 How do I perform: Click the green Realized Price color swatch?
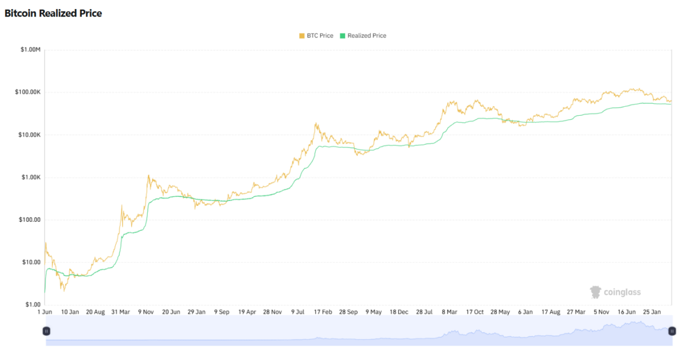click(x=342, y=36)
